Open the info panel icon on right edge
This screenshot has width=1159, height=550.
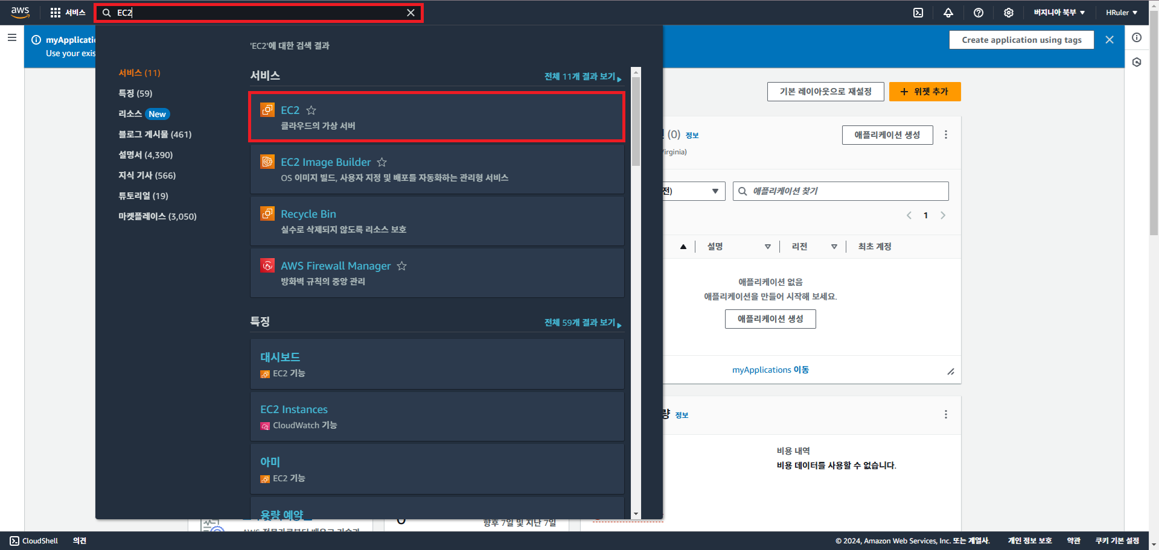click(1137, 37)
